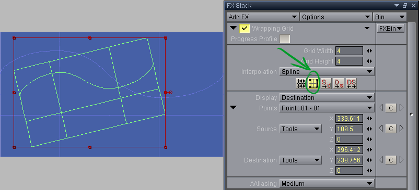
Task: Click the Source X field 339.611
Action: tap(350, 118)
